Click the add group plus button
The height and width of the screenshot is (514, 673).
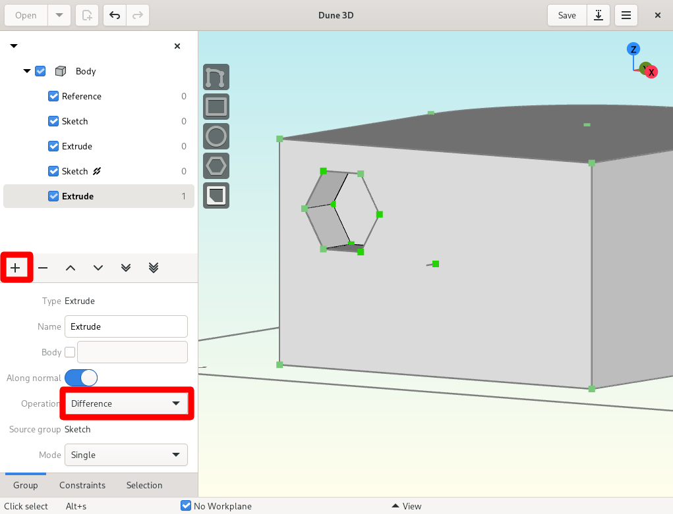coord(15,268)
